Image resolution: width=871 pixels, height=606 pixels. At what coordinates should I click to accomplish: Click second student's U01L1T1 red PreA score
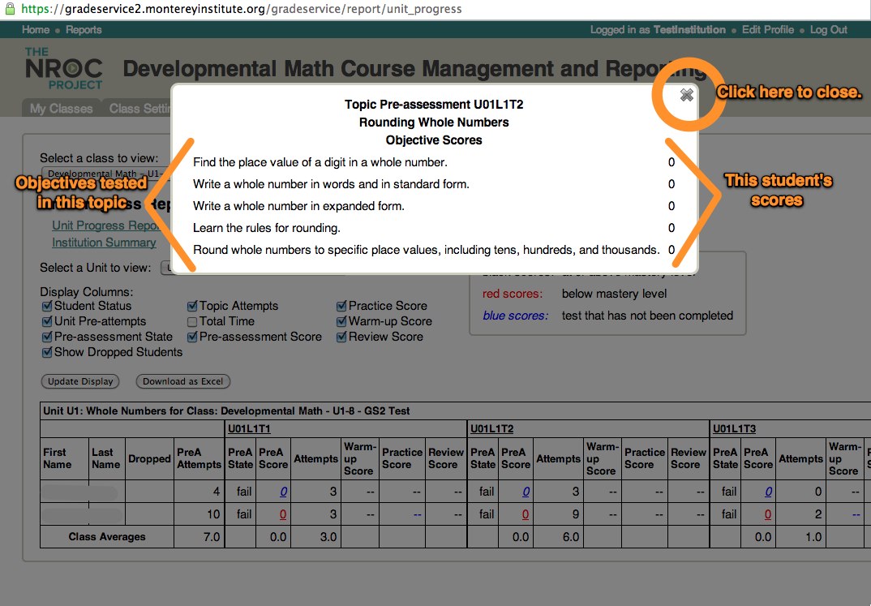pos(283,514)
